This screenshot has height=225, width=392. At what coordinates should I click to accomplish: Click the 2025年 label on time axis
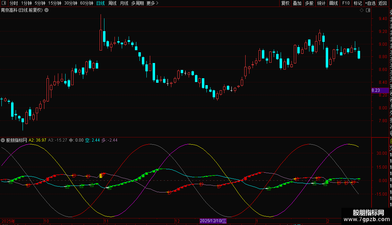[8, 221]
